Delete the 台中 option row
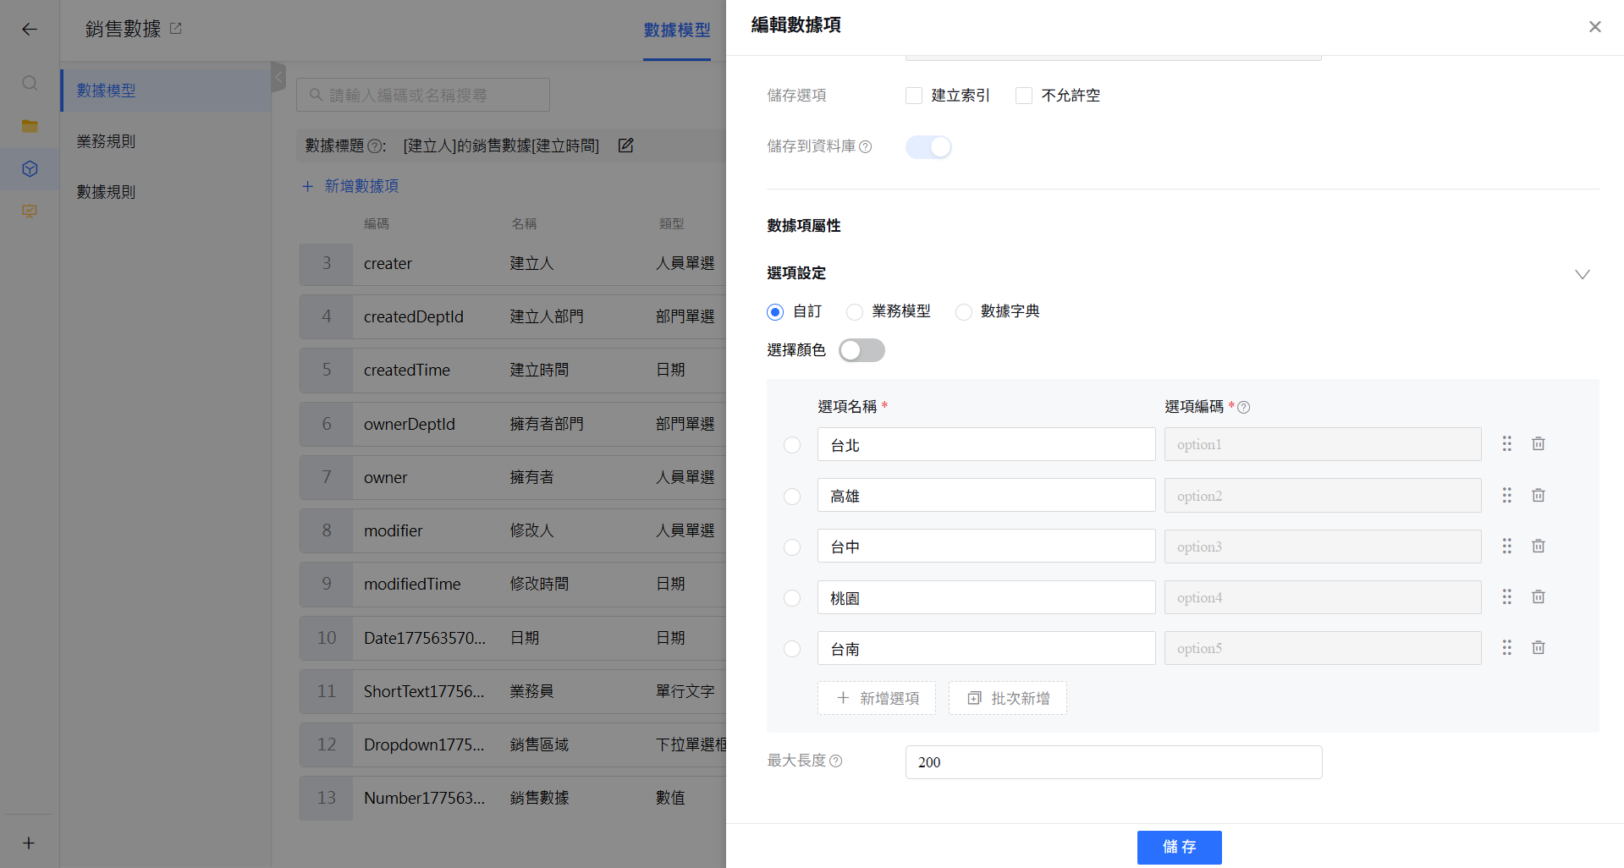The image size is (1624, 868). tap(1539, 546)
